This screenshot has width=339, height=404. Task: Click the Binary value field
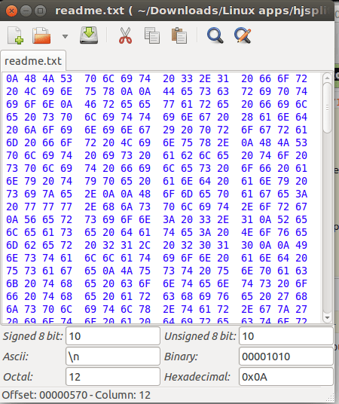(x=286, y=356)
